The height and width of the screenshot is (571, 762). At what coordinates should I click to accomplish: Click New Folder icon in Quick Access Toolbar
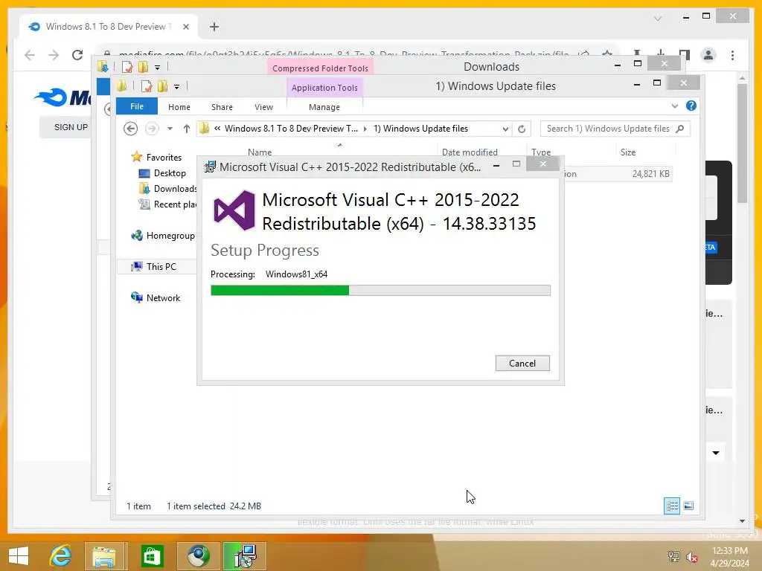point(162,86)
